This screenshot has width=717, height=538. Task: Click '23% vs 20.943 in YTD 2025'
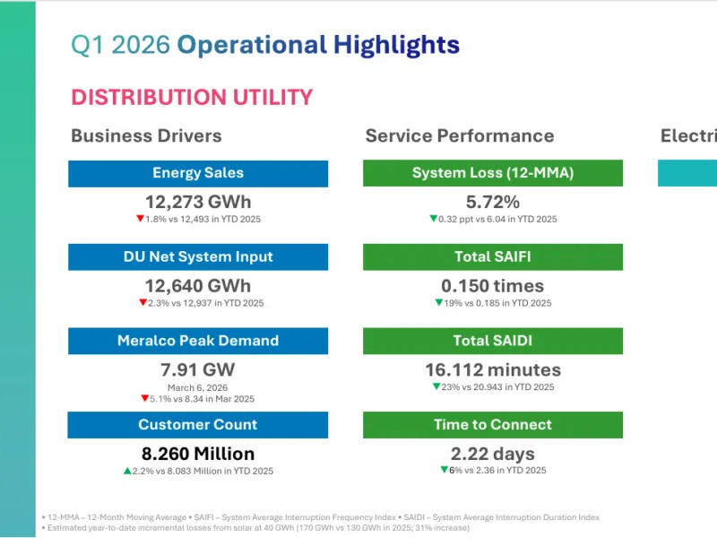point(497,387)
